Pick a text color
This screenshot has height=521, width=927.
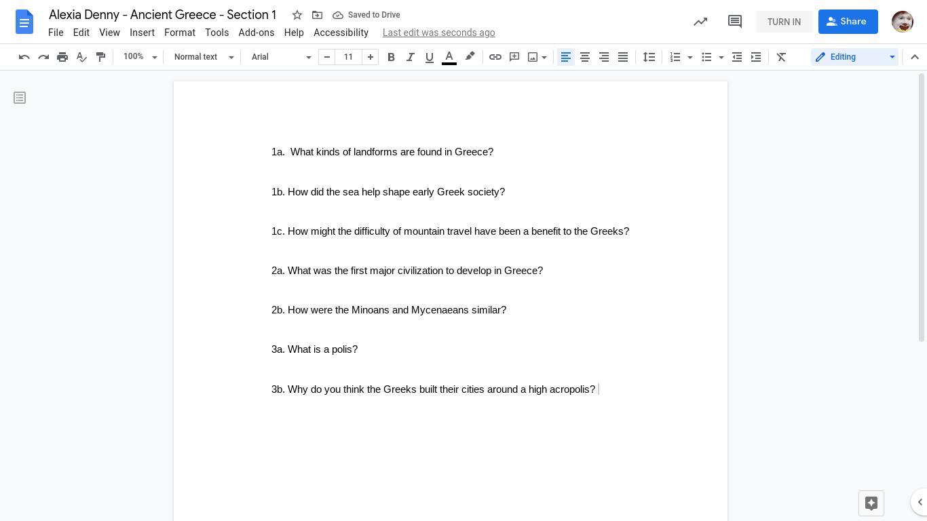(449, 57)
